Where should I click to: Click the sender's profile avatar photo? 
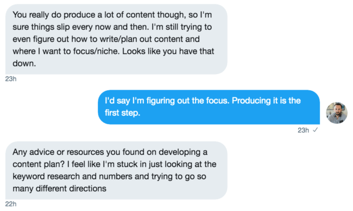(x=337, y=113)
